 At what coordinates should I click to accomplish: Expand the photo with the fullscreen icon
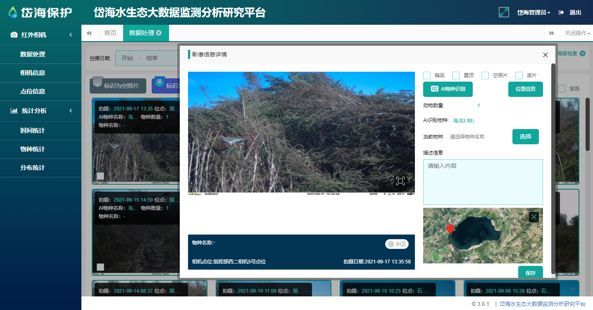tap(400, 181)
